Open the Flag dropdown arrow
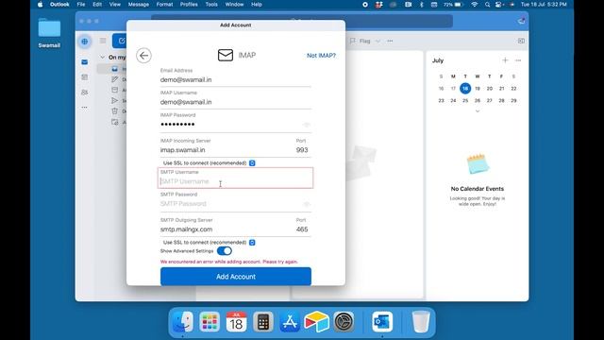 (x=377, y=41)
